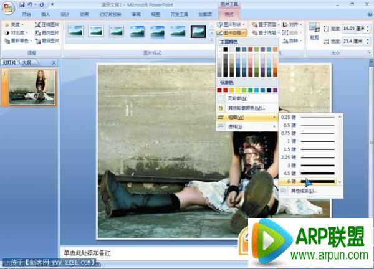Open the 开始 (Home) ribbon tab

click(26, 14)
